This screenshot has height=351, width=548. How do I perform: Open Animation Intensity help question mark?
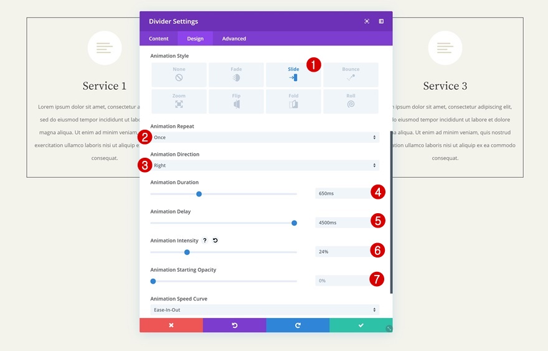tap(205, 241)
